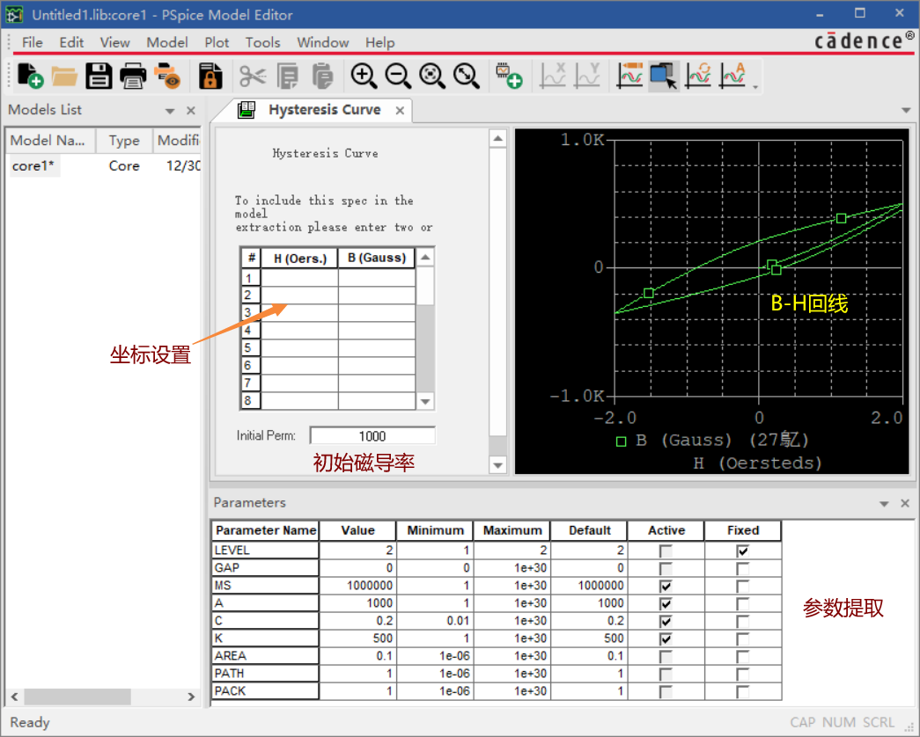The height and width of the screenshot is (737, 920).
Task: Enable Fixed checkbox for MS
Action: [x=743, y=586]
